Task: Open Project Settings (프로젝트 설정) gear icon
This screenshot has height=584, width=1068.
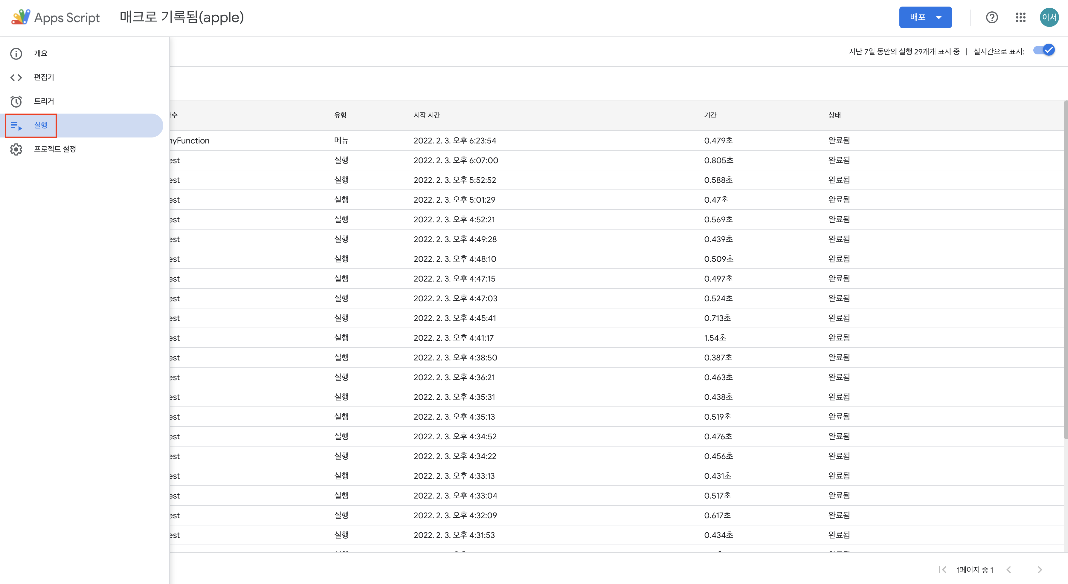Action: (16, 149)
